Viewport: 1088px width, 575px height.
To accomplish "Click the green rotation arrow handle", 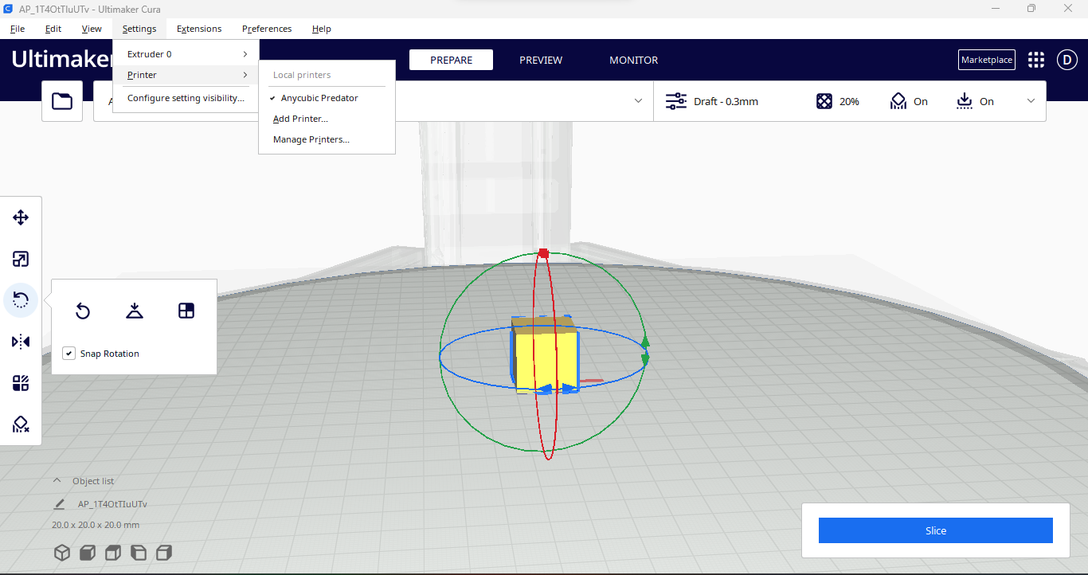I will [x=645, y=351].
